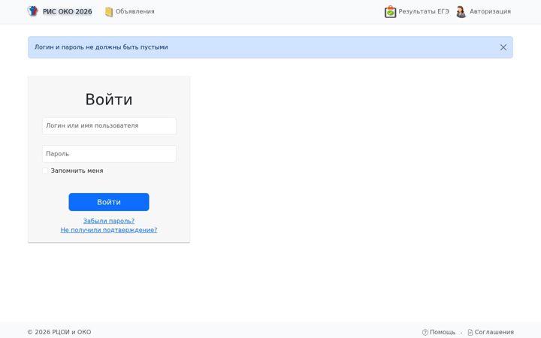Screen dimensions: 541x338
Task: Open the Помощь footer link
Action: [443, 332]
